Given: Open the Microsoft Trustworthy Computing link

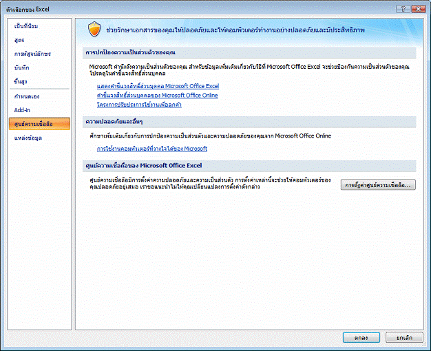Looking at the screenshot, I should (152, 149).
